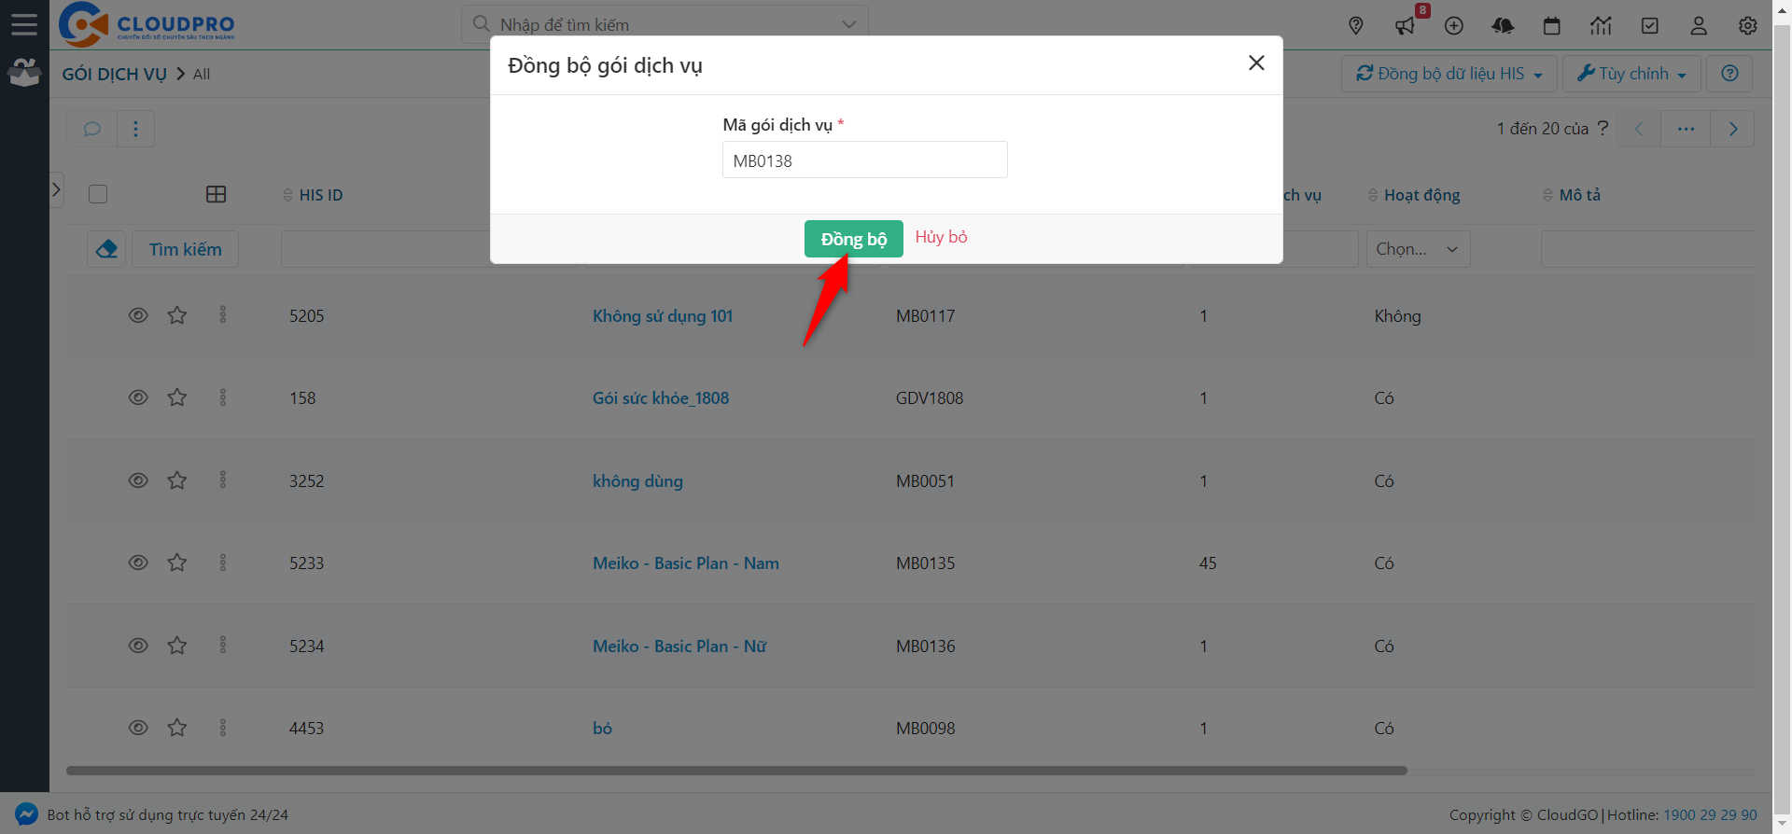This screenshot has height=834, width=1792.
Task: Open the Hoạt động Chọn... filter dropdown
Action: click(1418, 249)
